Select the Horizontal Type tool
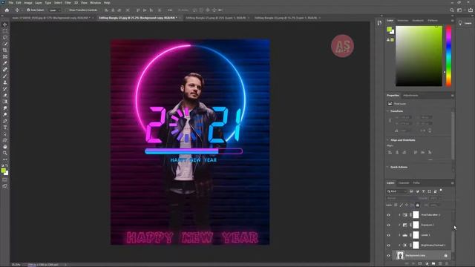475x267 pixels. pos(5,128)
